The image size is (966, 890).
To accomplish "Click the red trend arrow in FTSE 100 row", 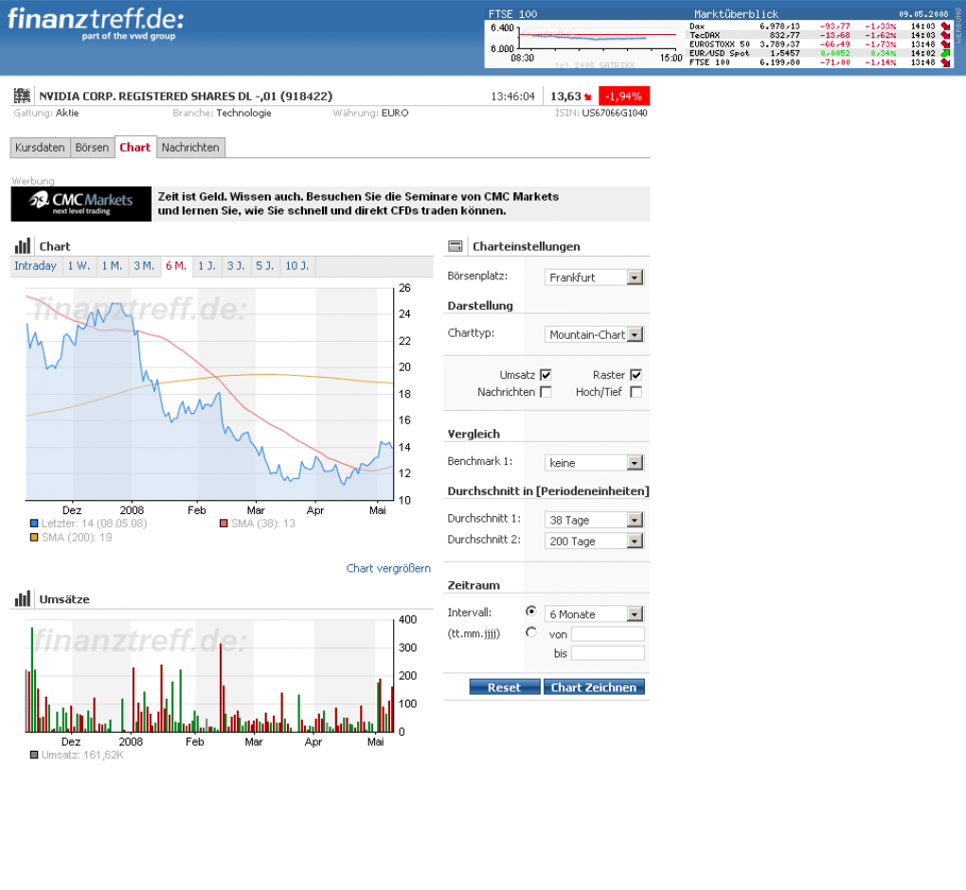I will (x=946, y=62).
